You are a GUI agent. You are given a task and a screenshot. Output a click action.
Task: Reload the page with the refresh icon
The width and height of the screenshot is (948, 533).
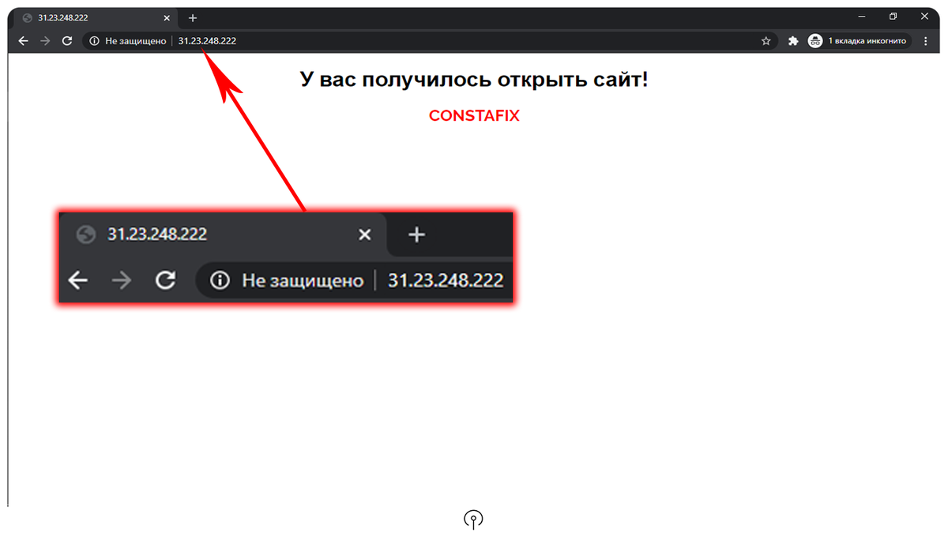pos(66,40)
